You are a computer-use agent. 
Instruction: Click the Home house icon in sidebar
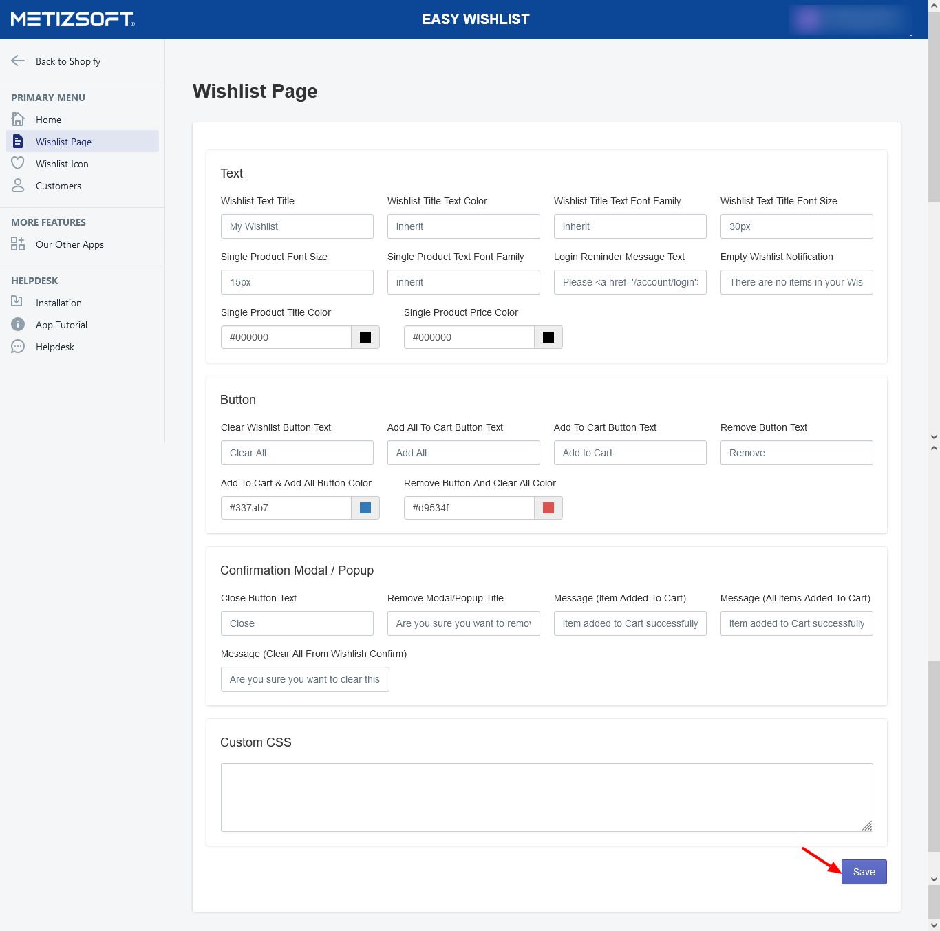pos(18,119)
